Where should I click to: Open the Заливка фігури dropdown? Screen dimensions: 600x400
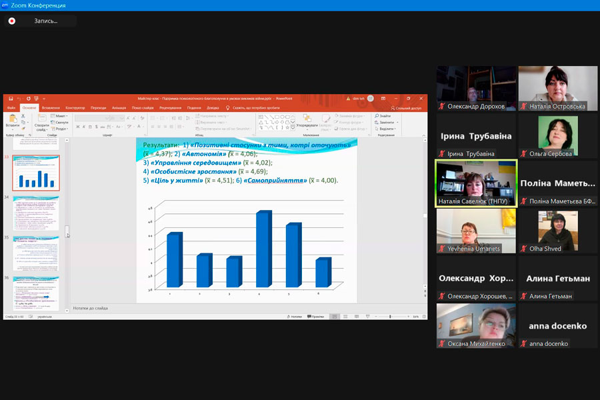tap(349, 115)
